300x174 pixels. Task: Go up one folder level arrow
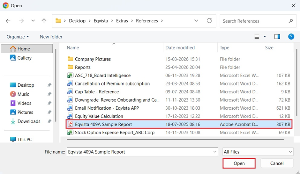tap(44, 21)
